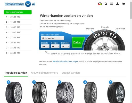
Task: Select the Populaire banden tab
Action: [16, 73]
